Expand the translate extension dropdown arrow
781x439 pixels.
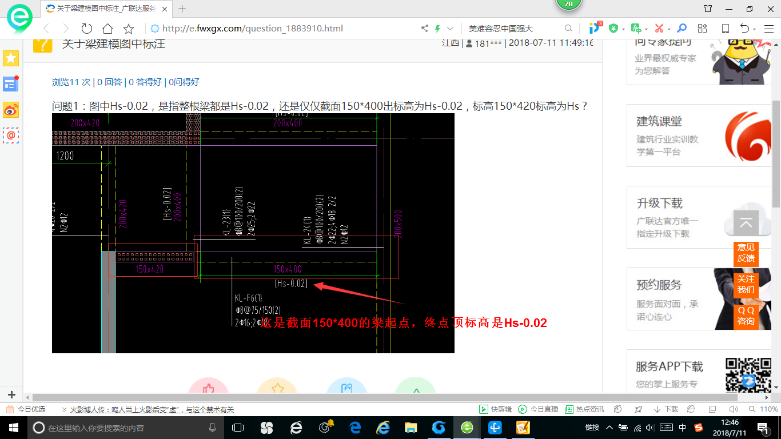(646, 29)
